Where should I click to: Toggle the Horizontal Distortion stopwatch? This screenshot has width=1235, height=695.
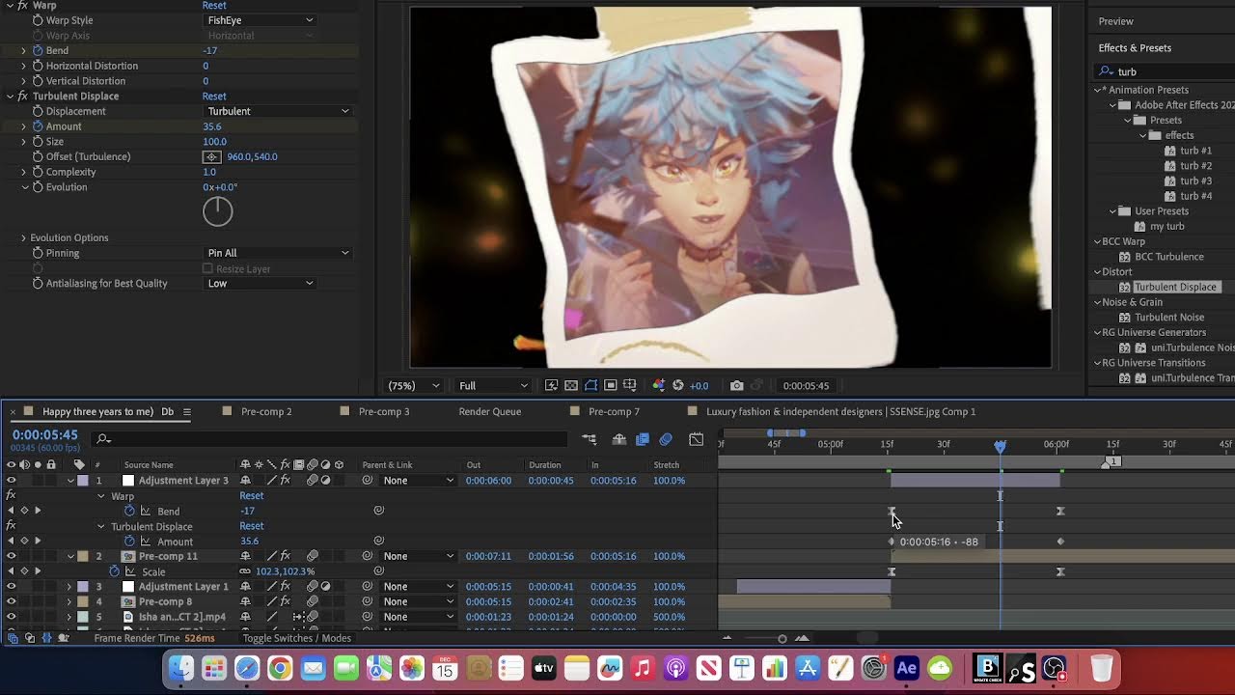(x=38, y=66)
